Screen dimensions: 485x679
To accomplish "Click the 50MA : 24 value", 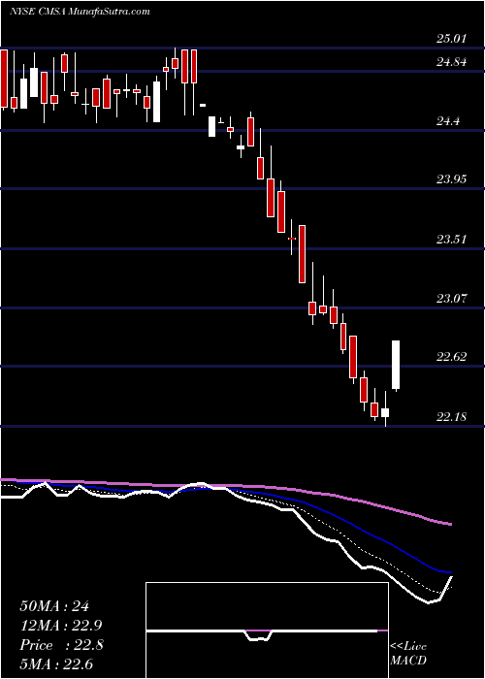I will [54, 606].
